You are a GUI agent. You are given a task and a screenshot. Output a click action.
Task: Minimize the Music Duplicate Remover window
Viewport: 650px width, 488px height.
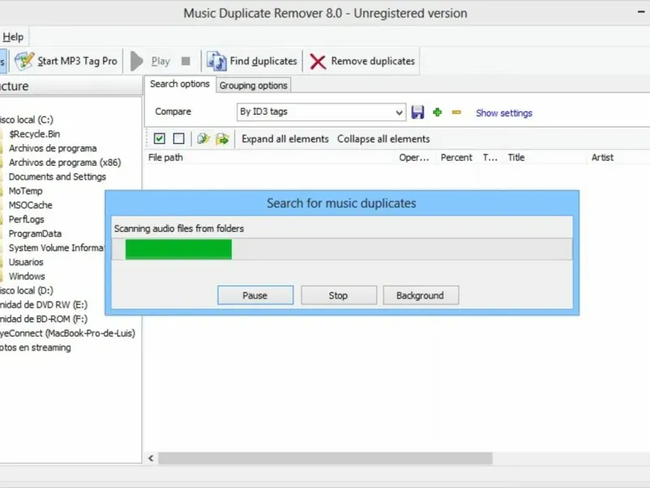[x=641, y=12]
